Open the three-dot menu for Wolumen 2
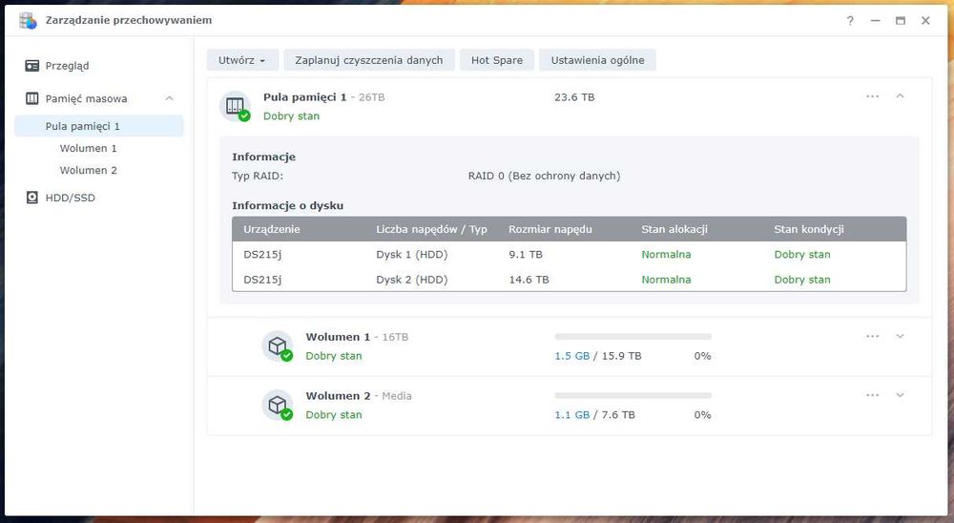Screen dimensions: 954x523 (873, 395)
